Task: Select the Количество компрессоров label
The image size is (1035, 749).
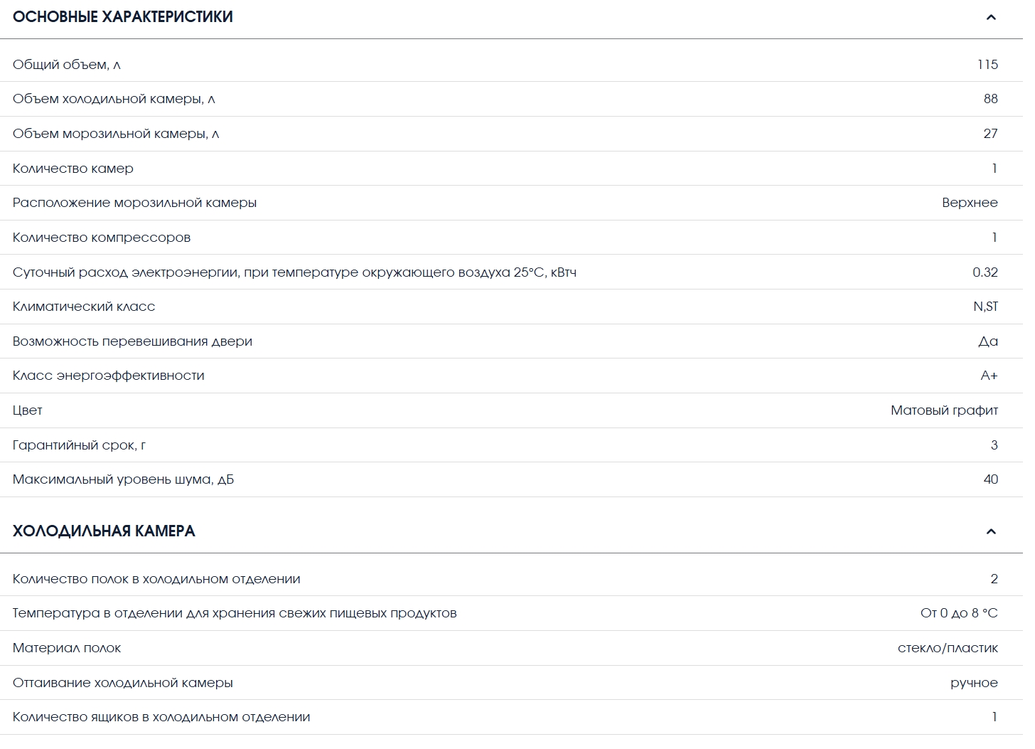Action: [x=102, y=238]
